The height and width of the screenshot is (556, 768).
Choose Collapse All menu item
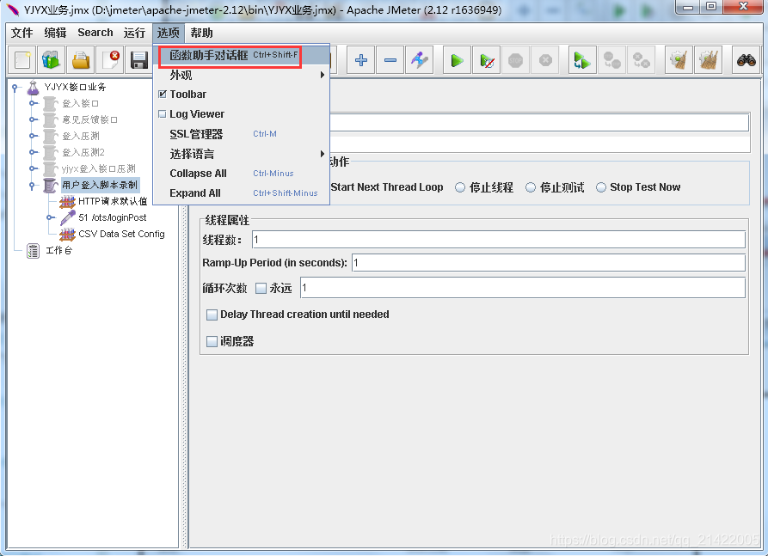tap(242, 174)
